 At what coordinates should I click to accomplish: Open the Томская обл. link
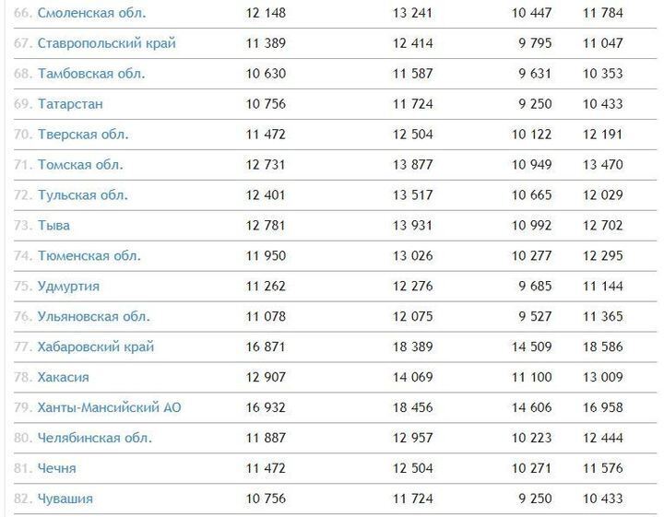80,165
